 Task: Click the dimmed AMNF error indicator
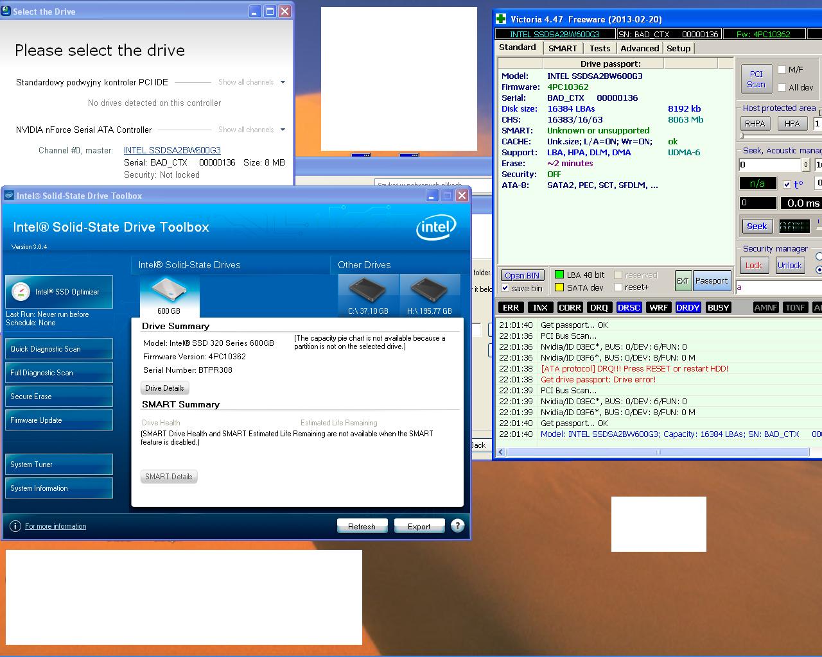click(x=765, y=308)
